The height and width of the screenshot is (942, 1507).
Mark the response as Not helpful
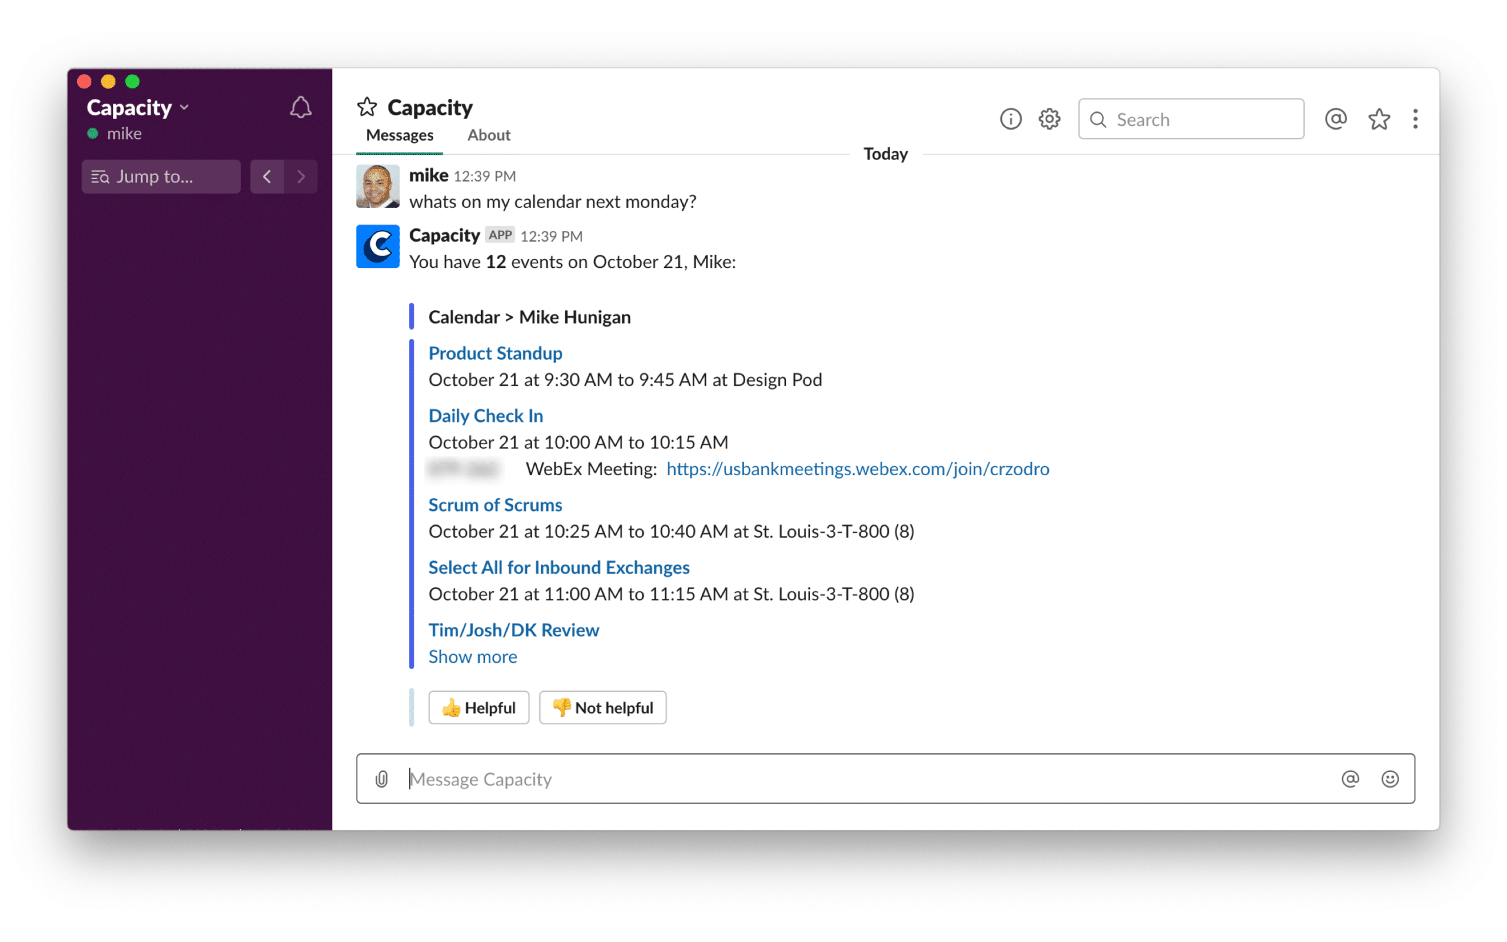coord(602,708)
